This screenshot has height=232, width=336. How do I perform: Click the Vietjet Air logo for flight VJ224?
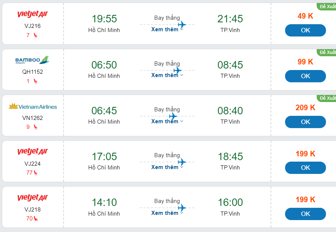pos(32,152)
